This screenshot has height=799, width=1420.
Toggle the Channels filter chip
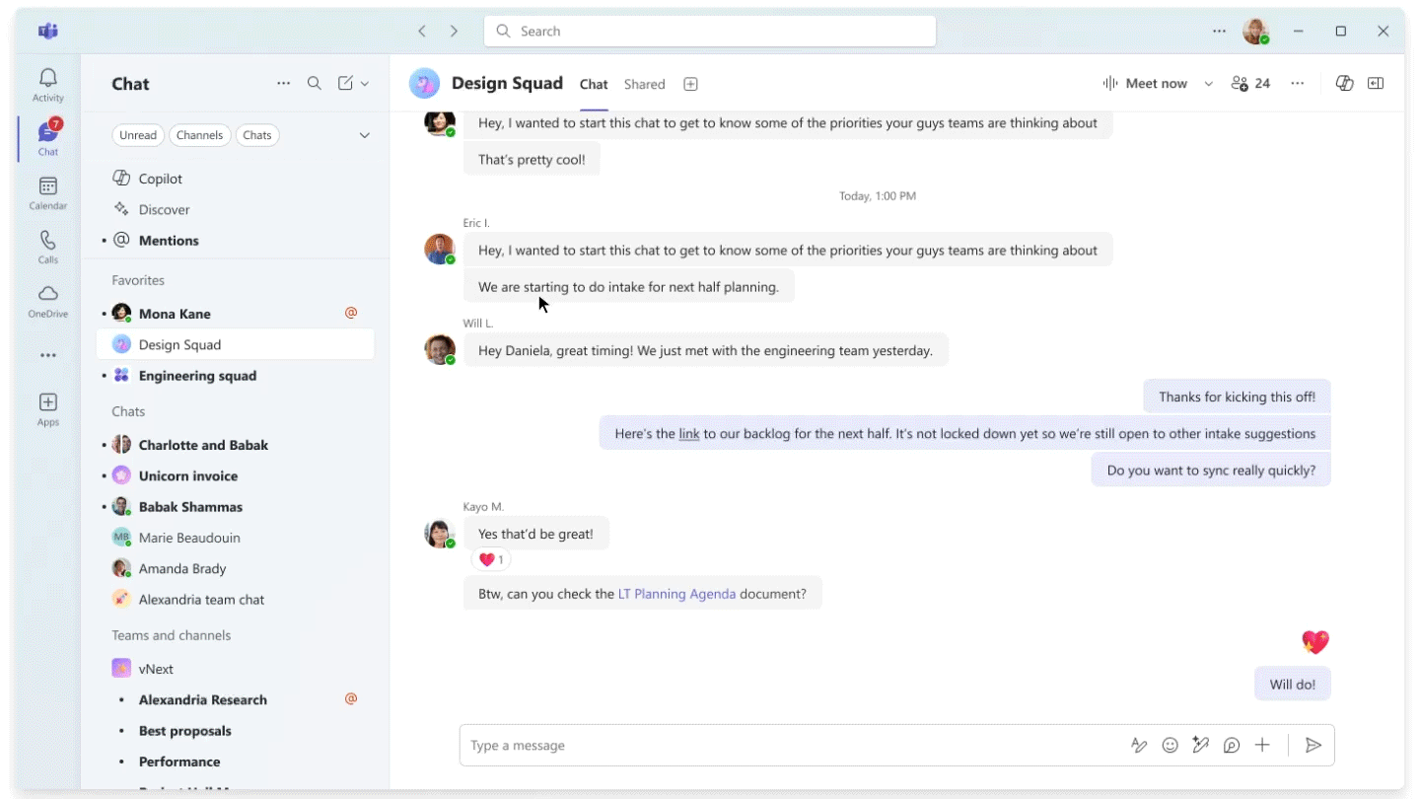point(199,135)
